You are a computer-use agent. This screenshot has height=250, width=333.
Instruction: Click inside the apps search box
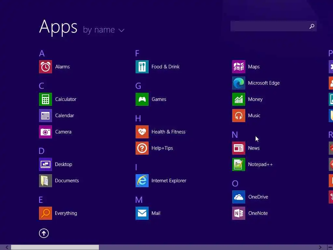click(x=273, y=26)
